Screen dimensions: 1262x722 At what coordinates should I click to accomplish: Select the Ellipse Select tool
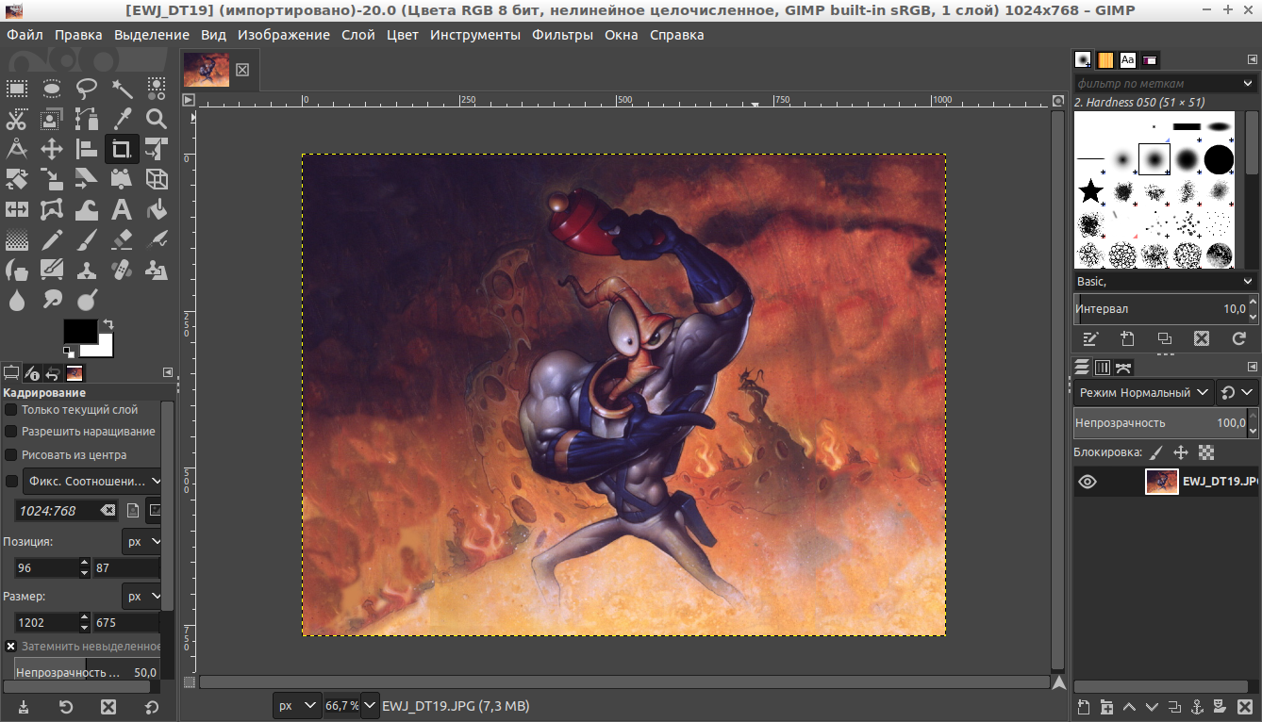pos(52,90)
